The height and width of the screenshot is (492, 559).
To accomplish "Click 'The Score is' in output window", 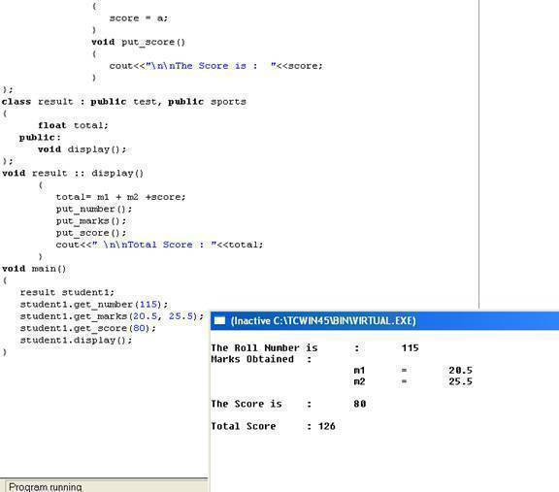I will pos(247,404).
